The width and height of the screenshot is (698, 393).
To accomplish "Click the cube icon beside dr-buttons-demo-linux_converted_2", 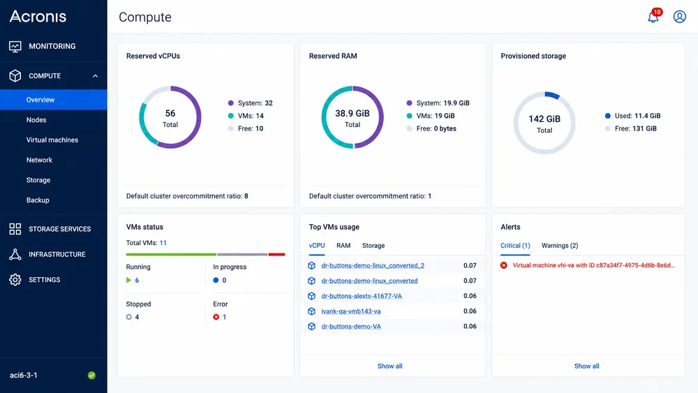I will [x=311, y=266].
